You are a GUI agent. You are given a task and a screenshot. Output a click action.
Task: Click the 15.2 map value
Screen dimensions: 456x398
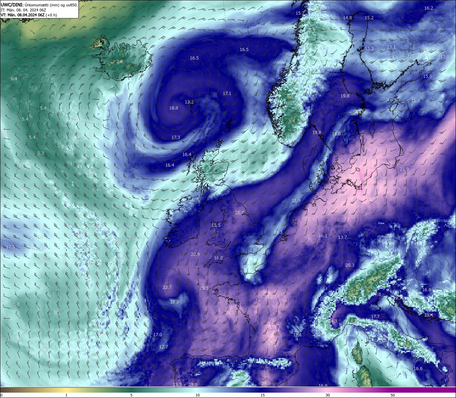[369, 17]
